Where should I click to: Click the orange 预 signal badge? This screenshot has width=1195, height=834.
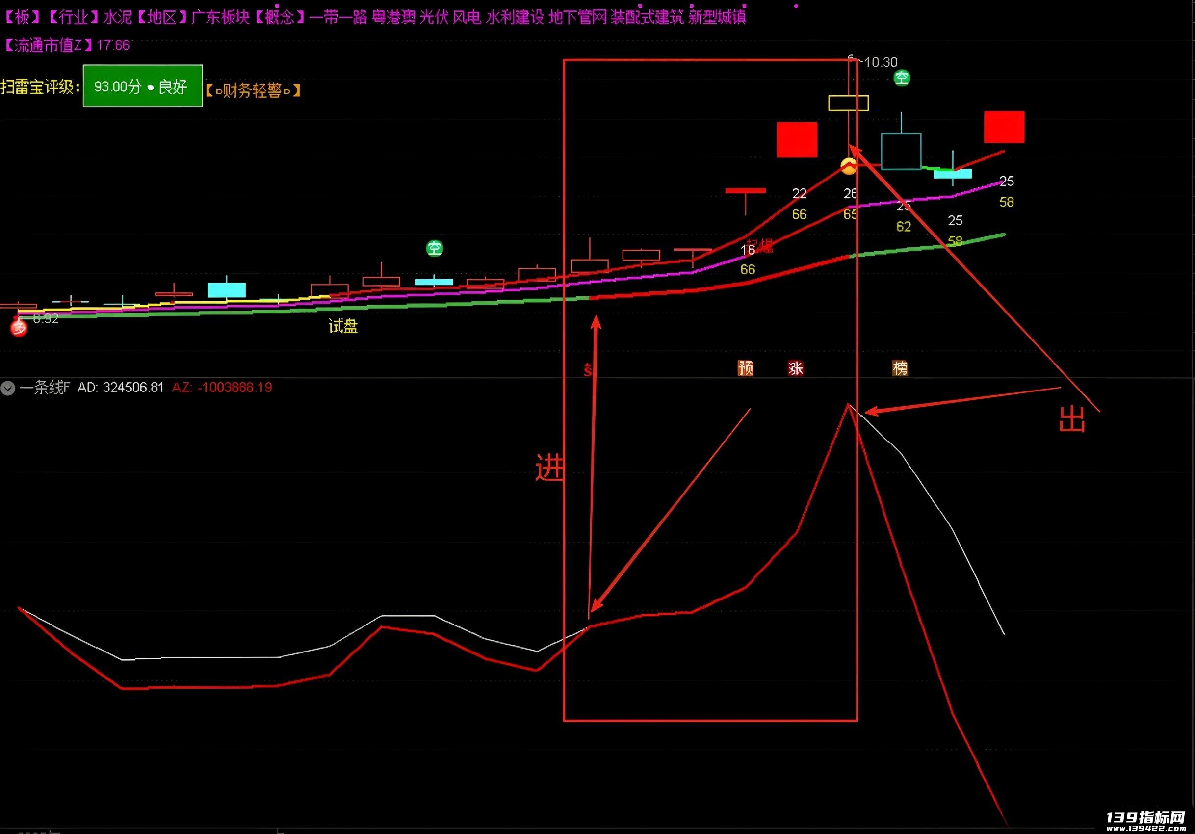point(745,368)
